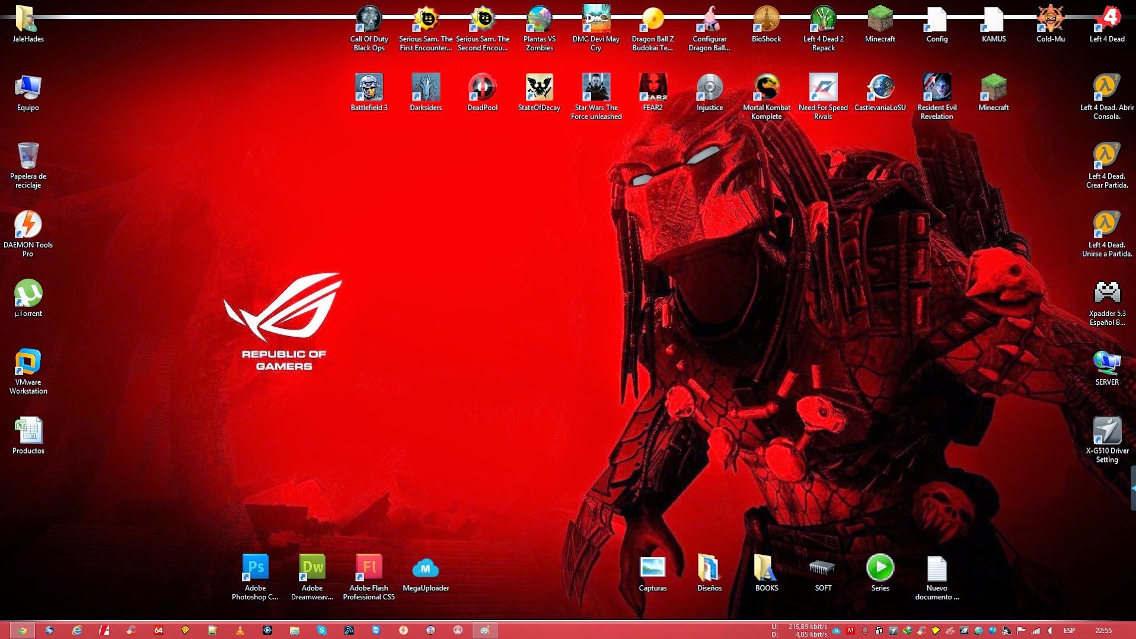Open the SERVER network shortcut
This screenshot has height=639, width=1136.
1107,367
